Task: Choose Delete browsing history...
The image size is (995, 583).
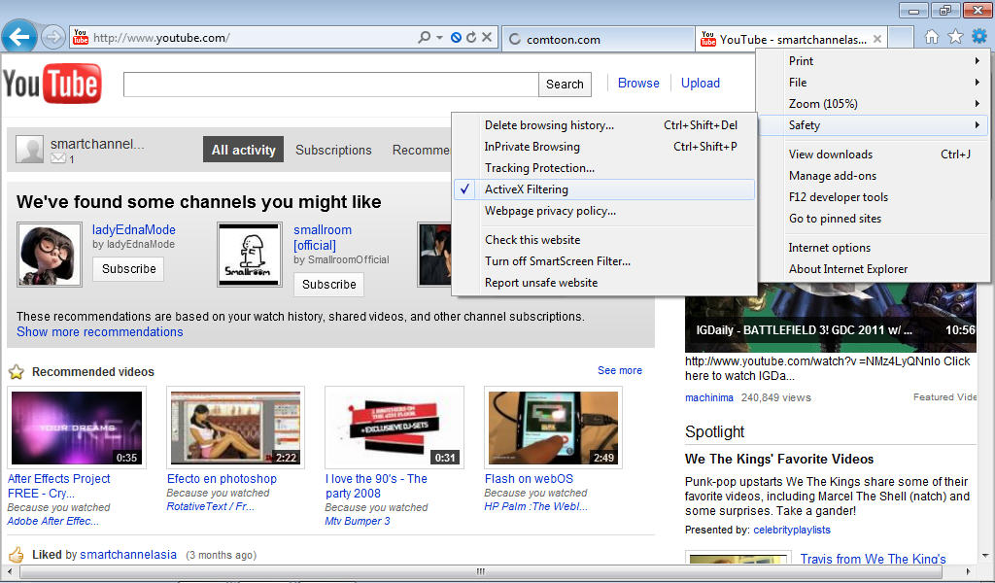Action: (x=604, y=125)
